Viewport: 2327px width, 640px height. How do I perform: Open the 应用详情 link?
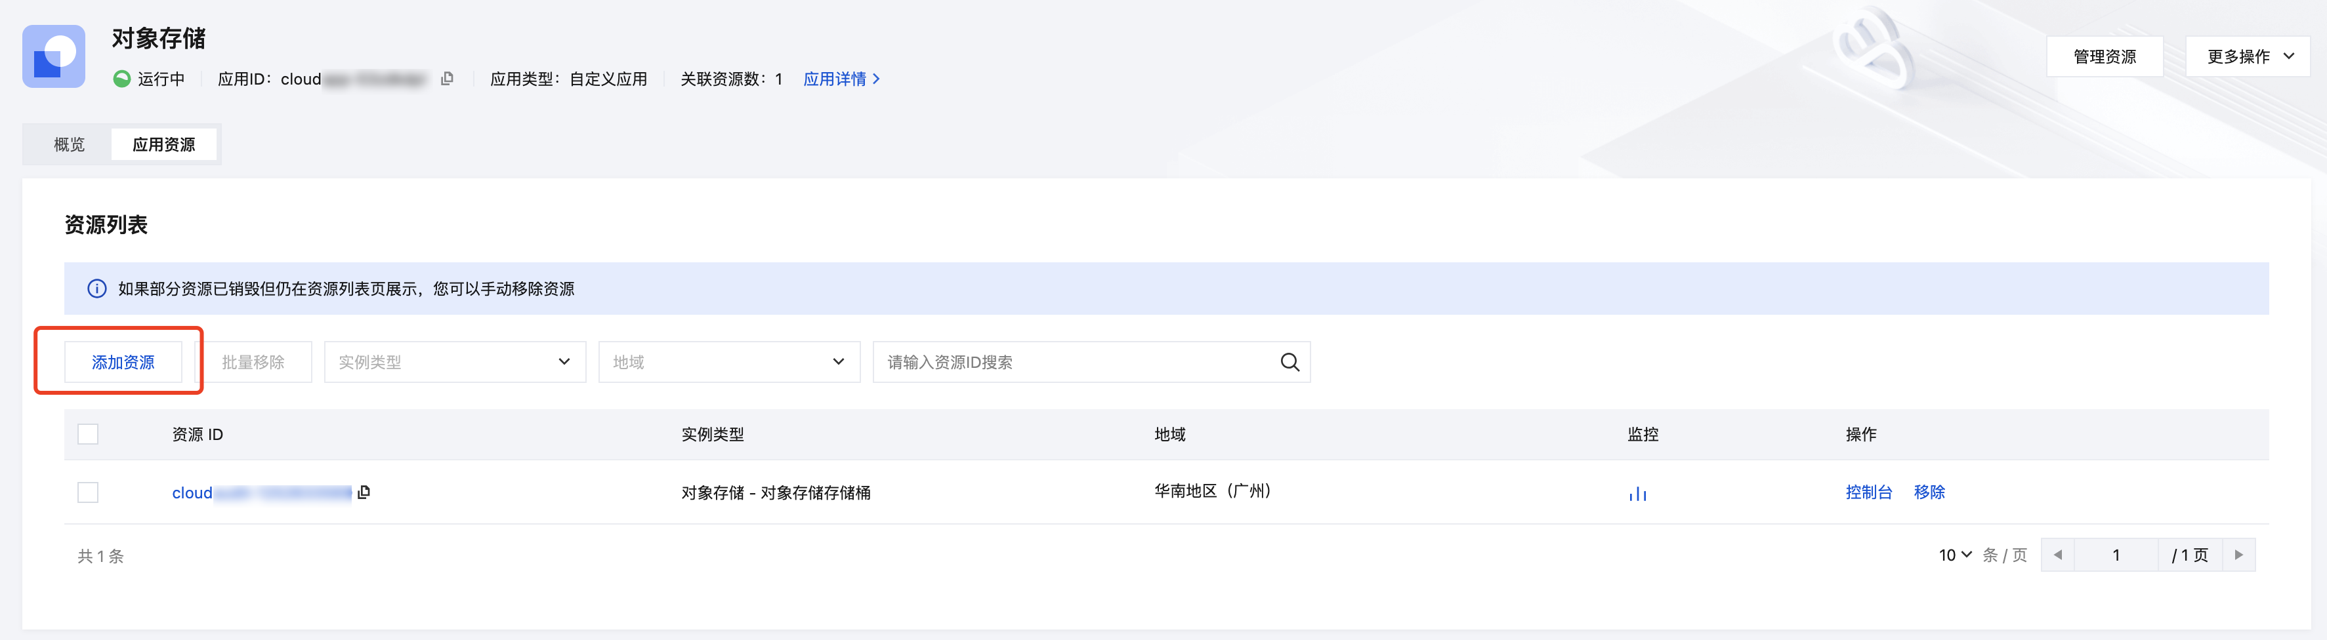click(841, 79)
